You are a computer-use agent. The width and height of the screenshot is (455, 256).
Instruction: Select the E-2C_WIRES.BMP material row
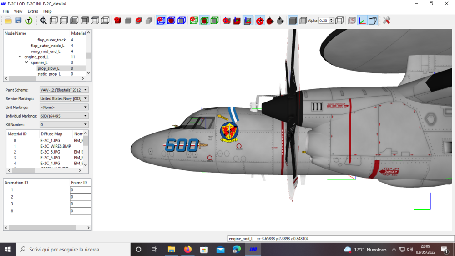tap(45, 146)
